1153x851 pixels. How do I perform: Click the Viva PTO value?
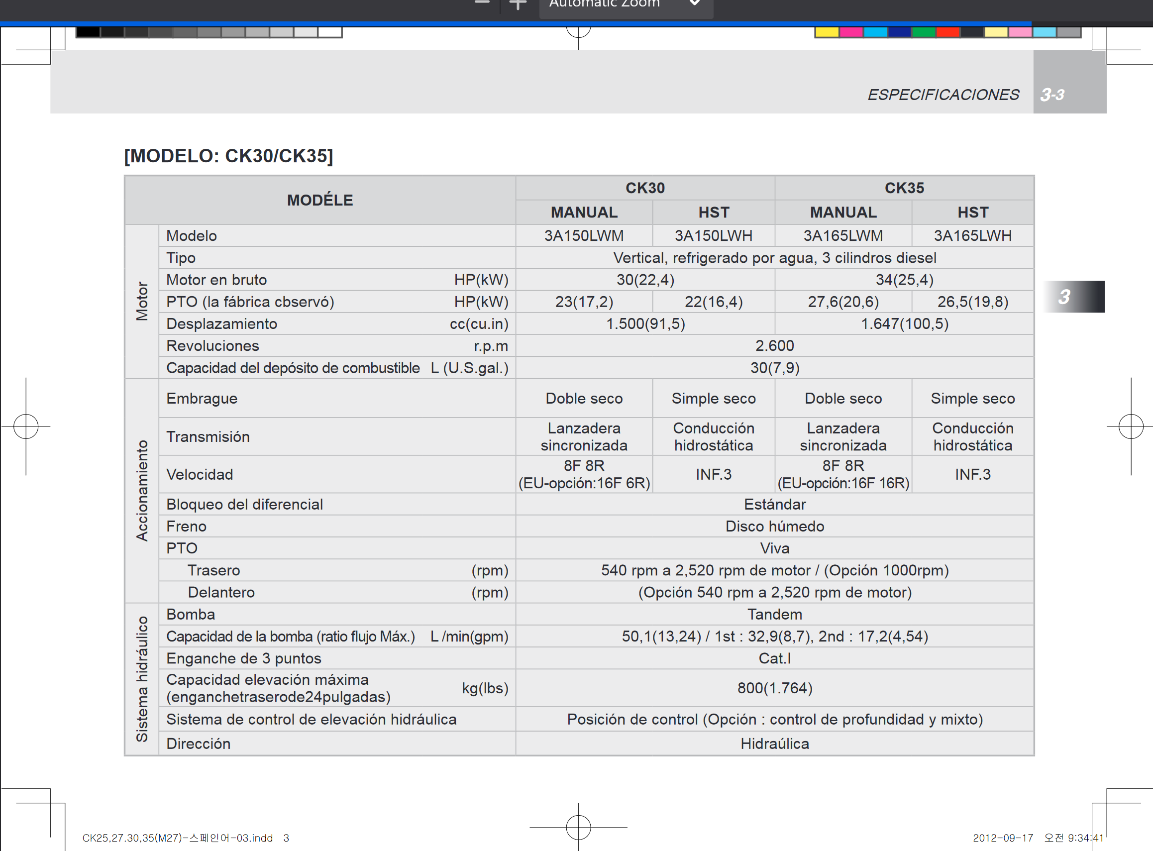tap(774, 548)
